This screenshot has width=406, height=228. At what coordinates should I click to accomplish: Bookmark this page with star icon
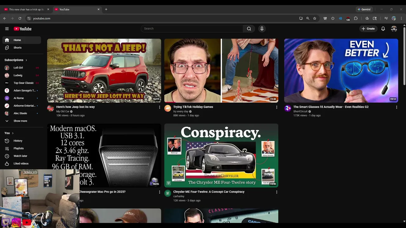[315, 18]
